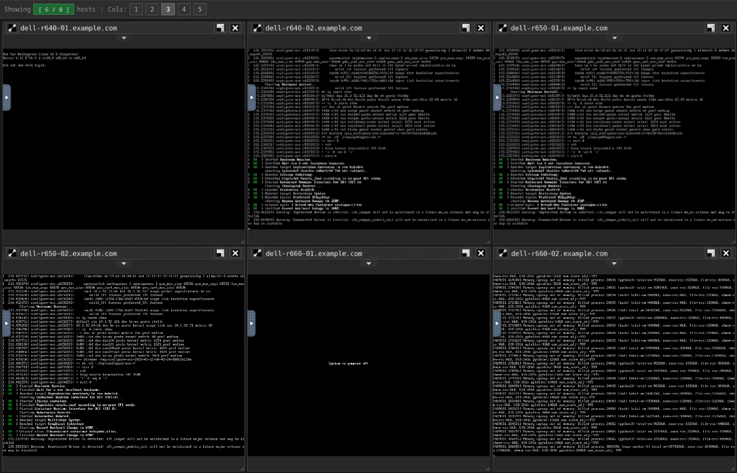
Task: Click the dell-r650-02.example.com title
Action: point(68,253)
